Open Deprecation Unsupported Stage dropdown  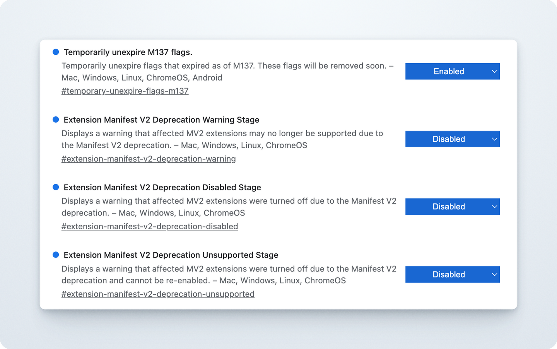pyautogui.click(x=453, y=274)
